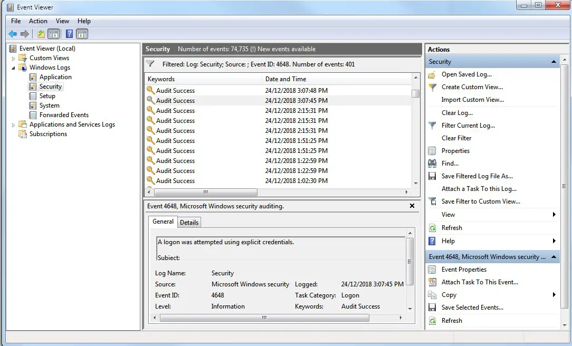
Task: Click Refresh under Security actions
Action: click(452, 227)
